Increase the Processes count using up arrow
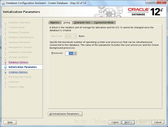The image size is (168, 127). click(75, 53)
